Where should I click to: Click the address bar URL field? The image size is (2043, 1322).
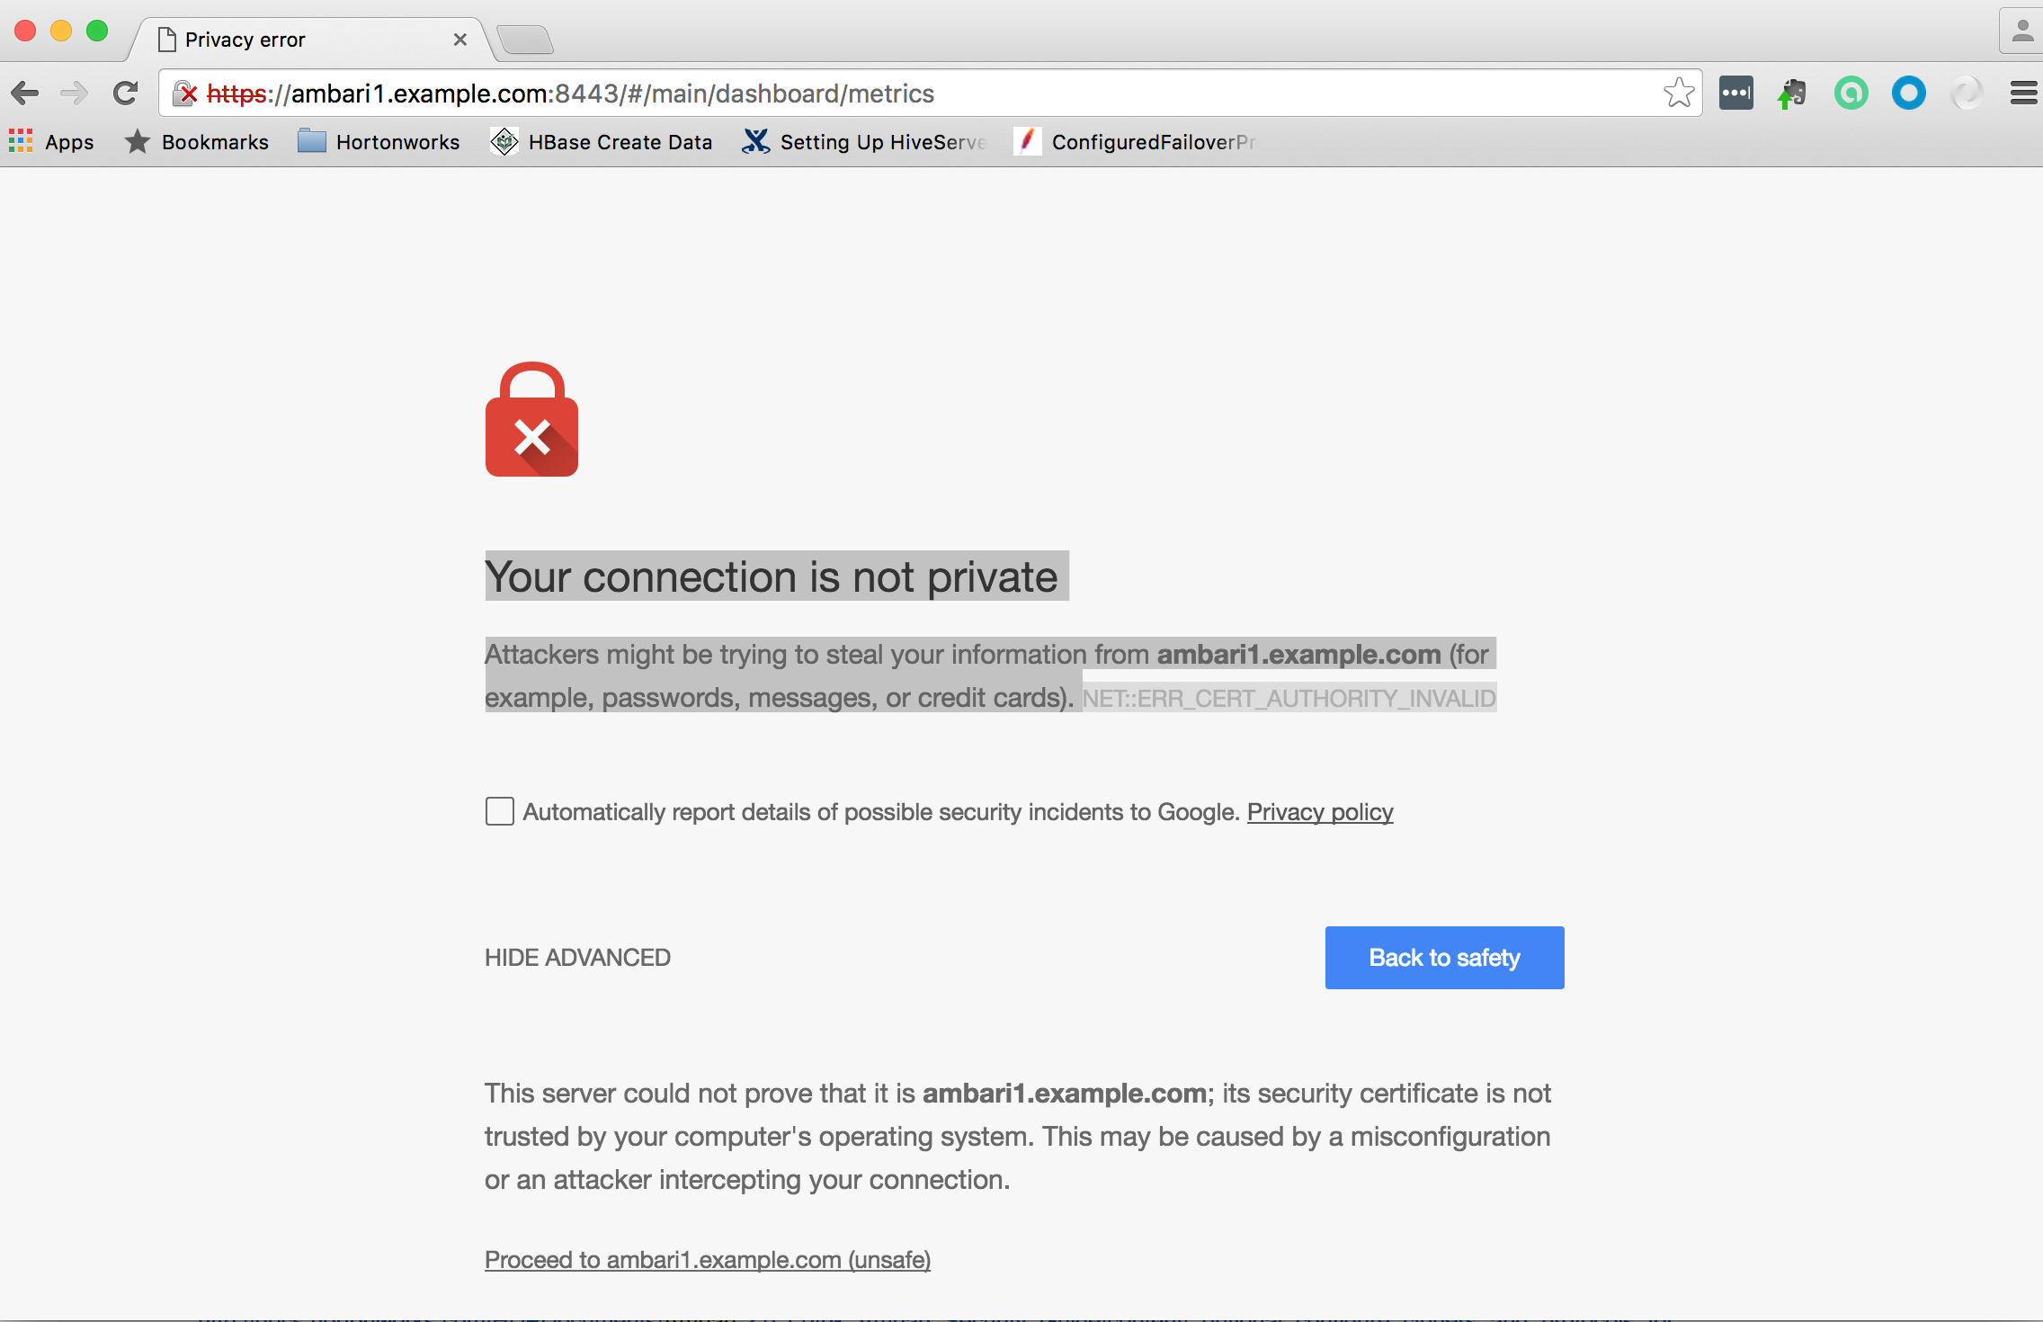click(899, 94)
